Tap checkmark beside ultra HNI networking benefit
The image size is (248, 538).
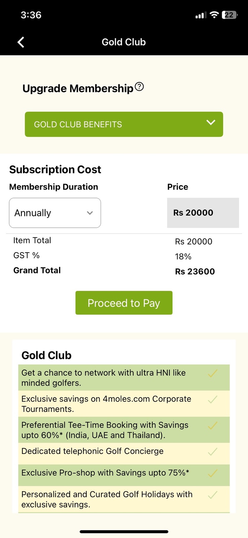point(213,373)
